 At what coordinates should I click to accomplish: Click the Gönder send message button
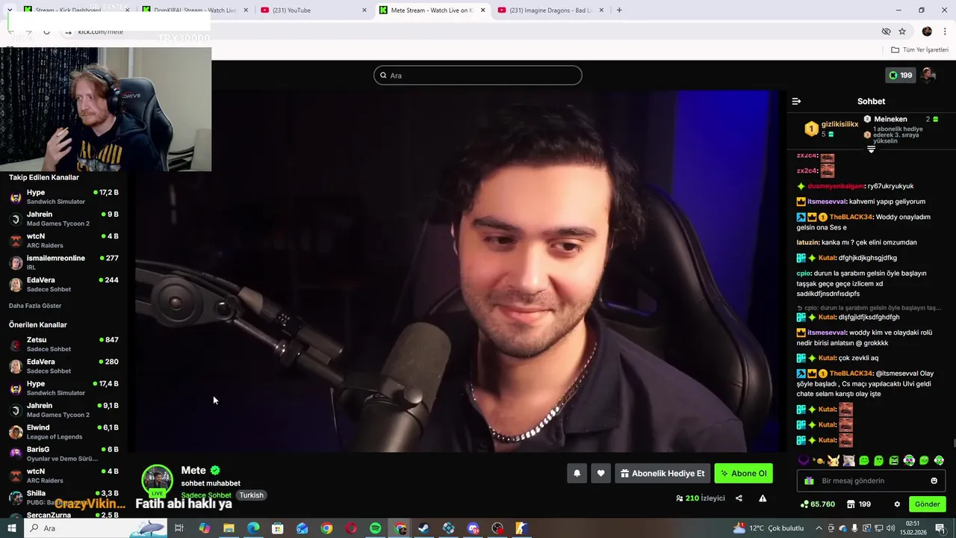point(927,504)
